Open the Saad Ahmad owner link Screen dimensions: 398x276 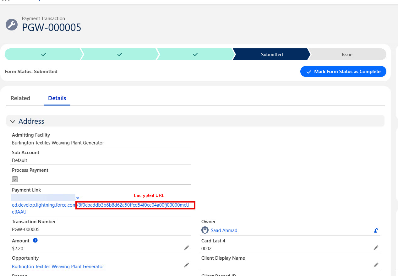click(x=224, y=230)
